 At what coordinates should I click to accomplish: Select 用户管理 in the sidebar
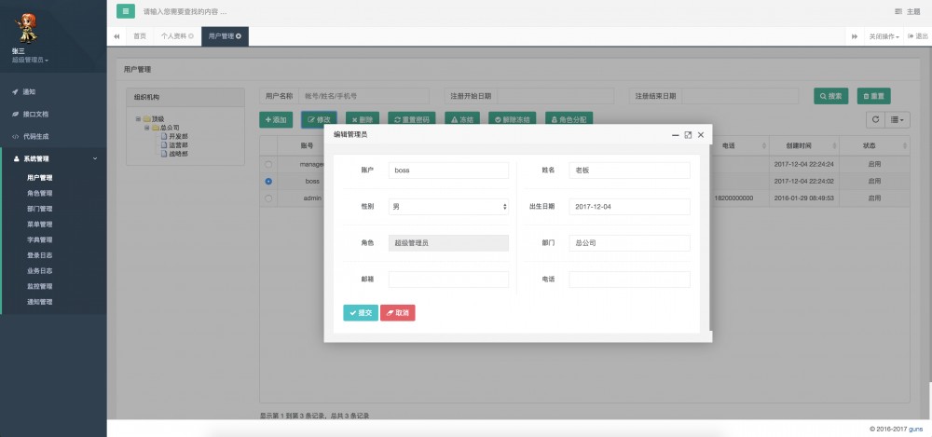tap(40, 178)
